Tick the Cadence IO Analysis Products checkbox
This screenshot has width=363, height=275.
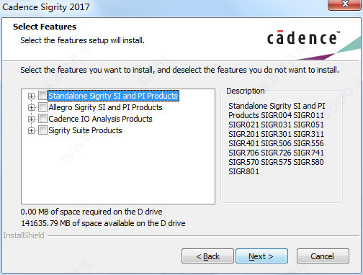(x=42, y=119)
